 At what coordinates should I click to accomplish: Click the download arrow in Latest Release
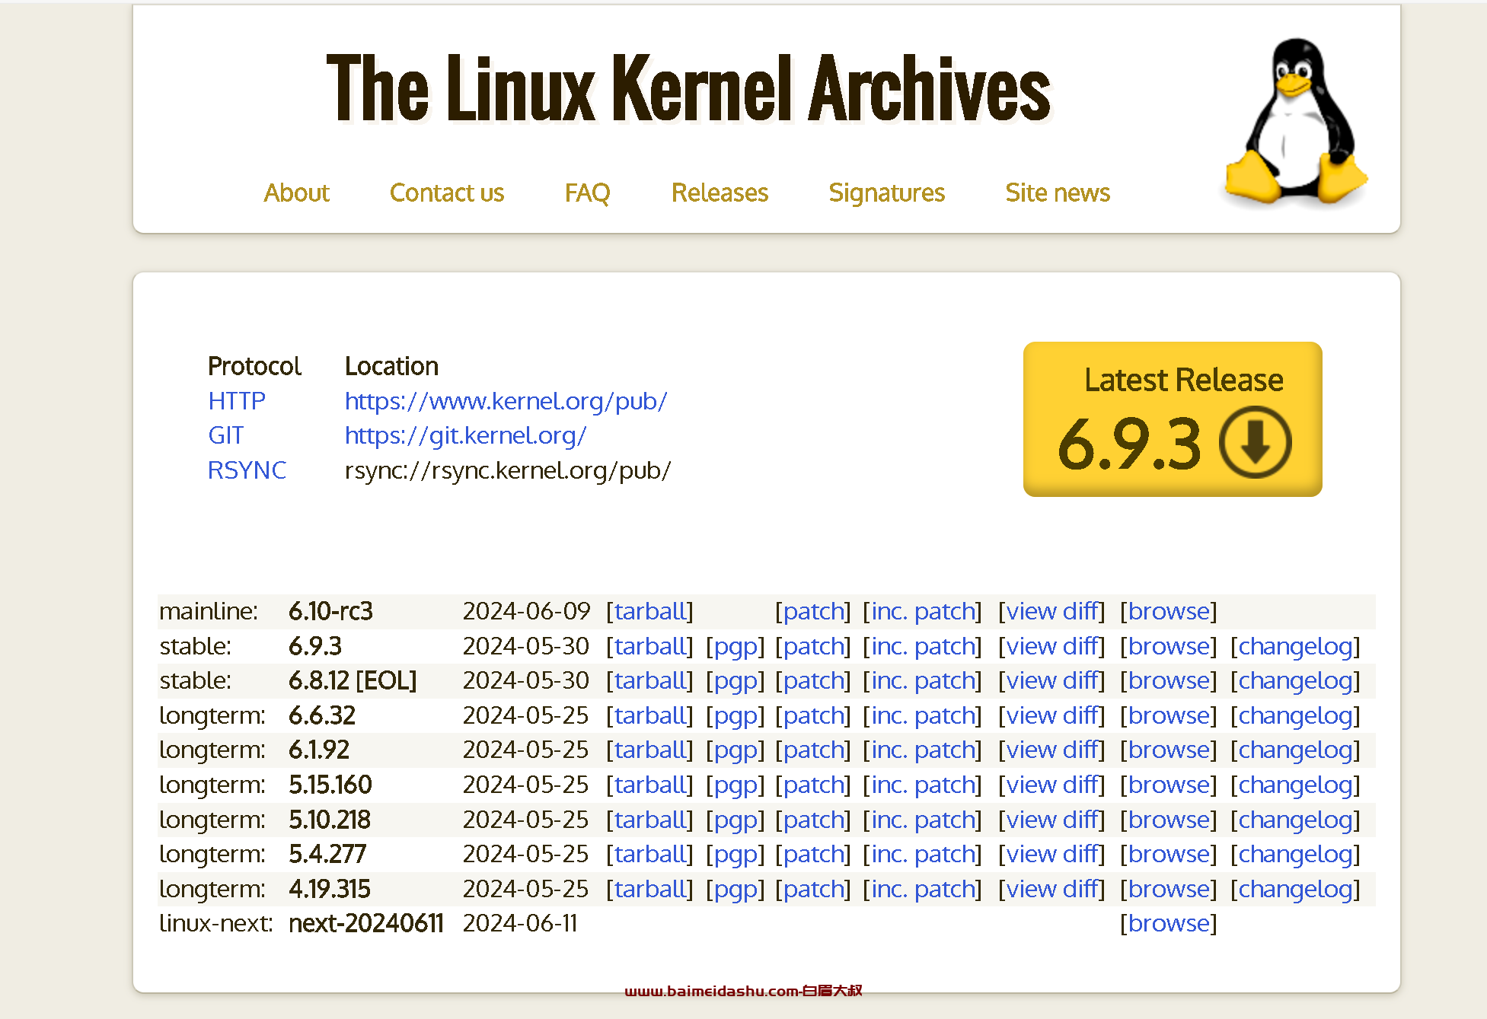coord(1255,442)
